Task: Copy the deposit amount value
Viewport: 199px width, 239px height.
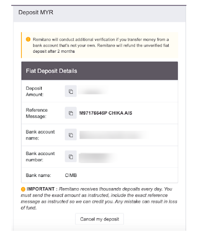Action: tap(71, 91)
